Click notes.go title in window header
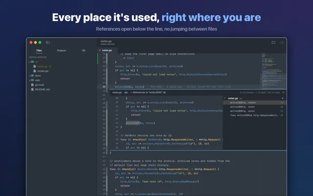 106,41
